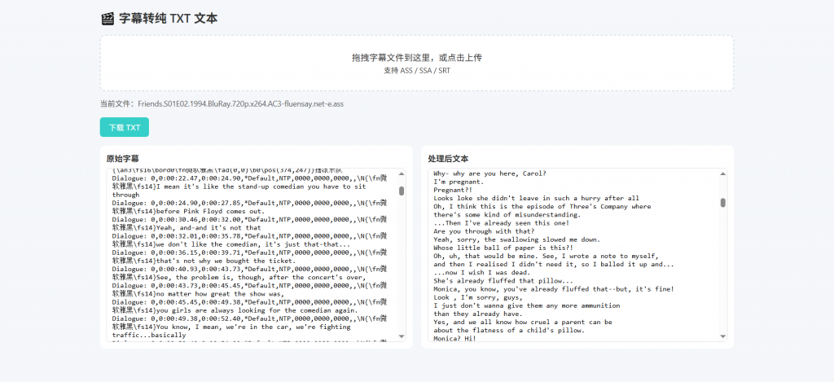Click the current file name Friends.S01E02 text
This screenshot has height=382, width=834.
point(240,103)
